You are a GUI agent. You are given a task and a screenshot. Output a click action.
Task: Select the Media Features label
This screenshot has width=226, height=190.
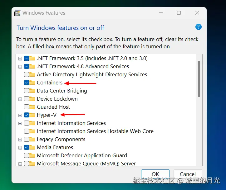55,147
